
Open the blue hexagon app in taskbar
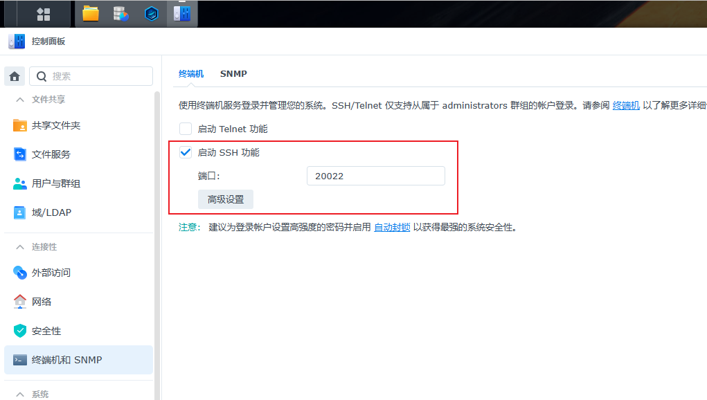152,14
